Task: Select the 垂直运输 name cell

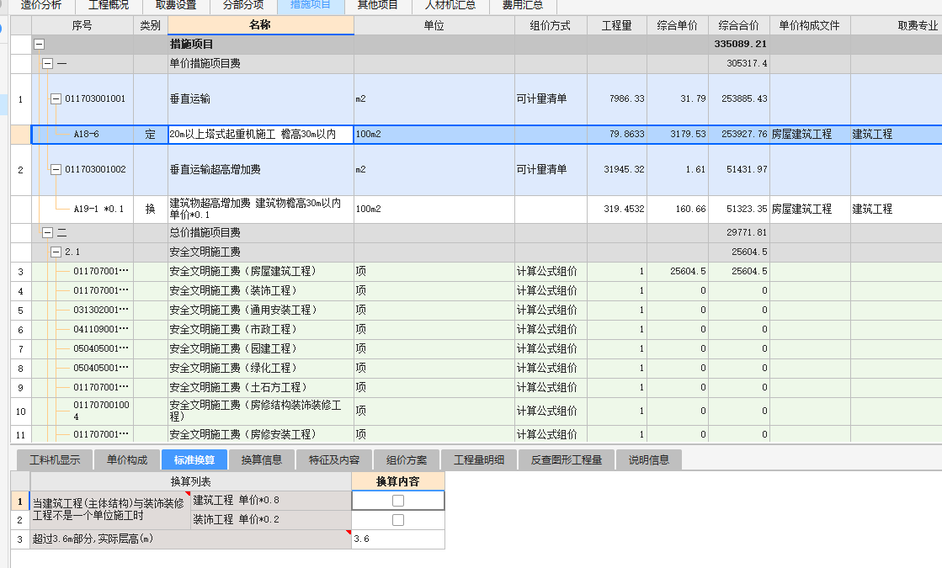Action: [x=260, y=98]
